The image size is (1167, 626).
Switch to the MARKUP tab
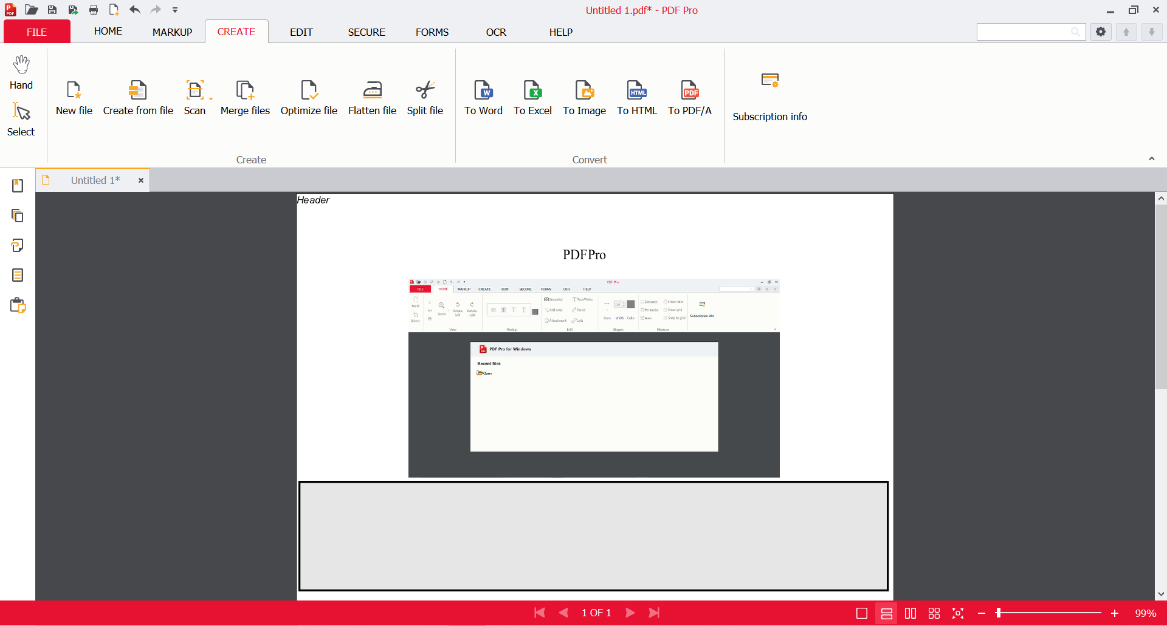coord(173,32)
